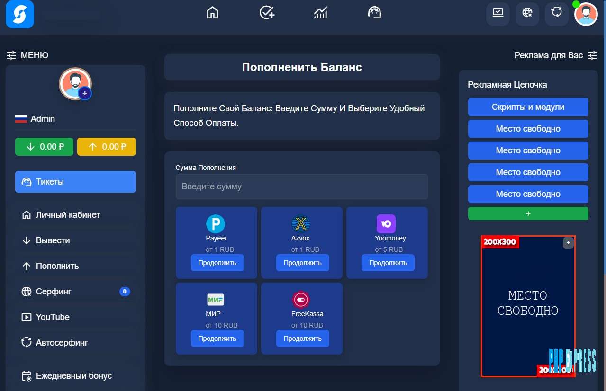606x391 pixels.
Task: Click the support headset icon in header
Action: (x=375, y=13)
